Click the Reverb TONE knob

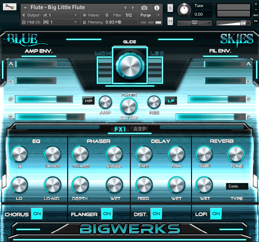(x=236, y=154)
